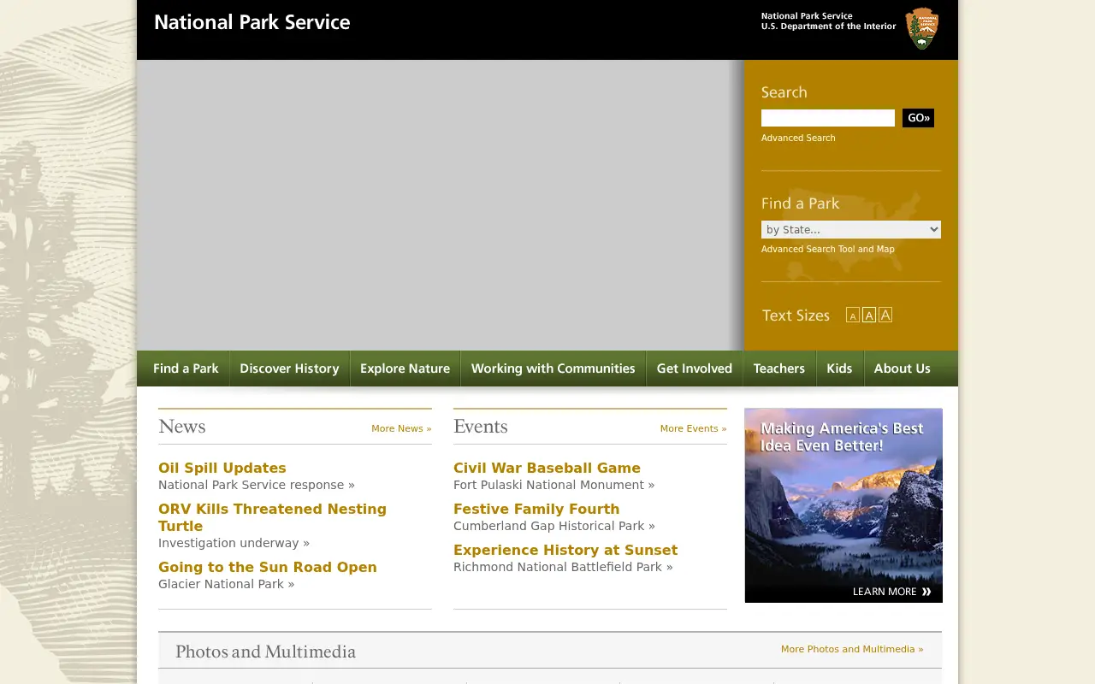The width and height of the screenshot is (1095, 684).
Task: View More News link
Action: click(x=401, y=428)
